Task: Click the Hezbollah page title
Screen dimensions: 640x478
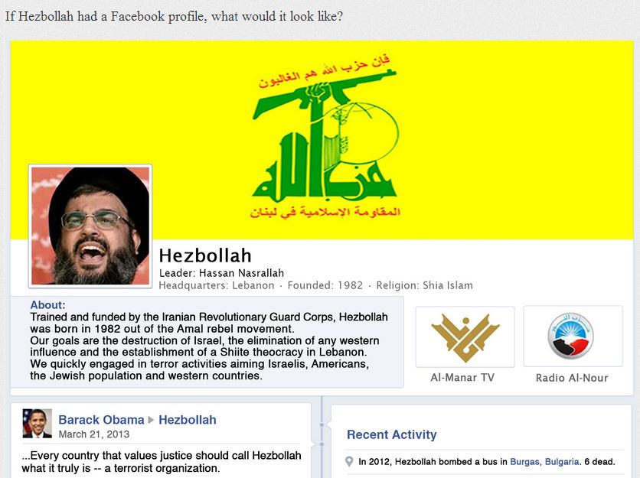Action: [x=205, y=255]
